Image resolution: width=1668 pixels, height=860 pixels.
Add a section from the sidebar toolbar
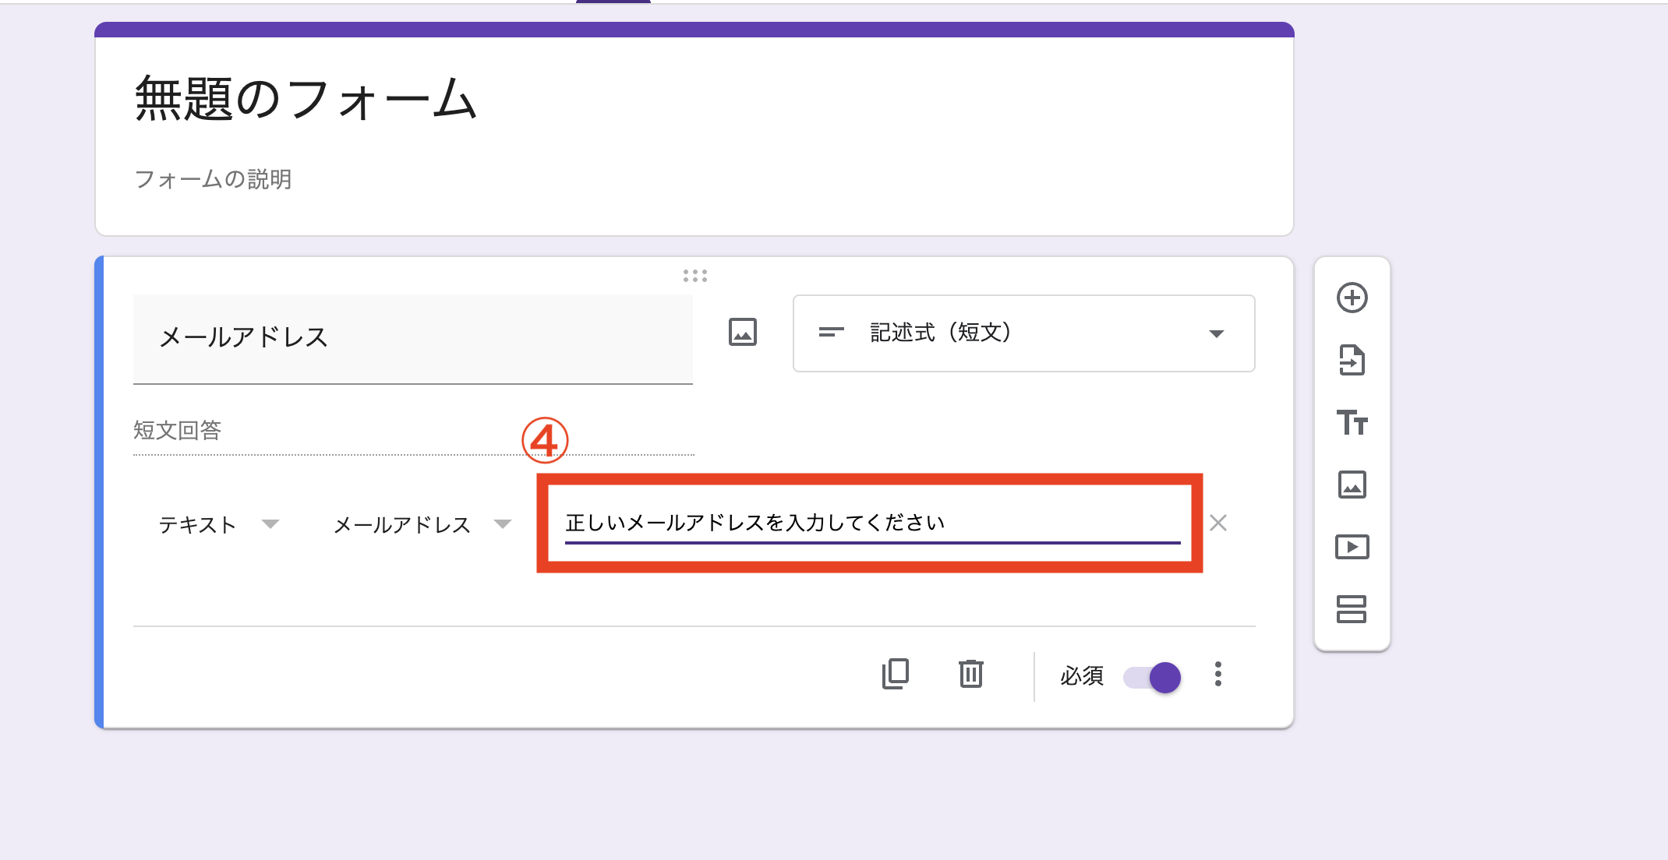pyautogui.click(x=1352, y=609)
